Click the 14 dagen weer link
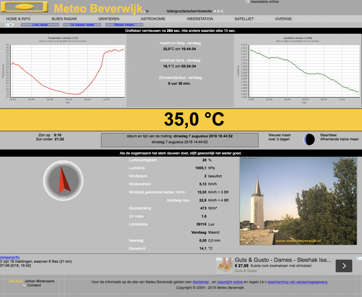 click(x=82, y=25)
